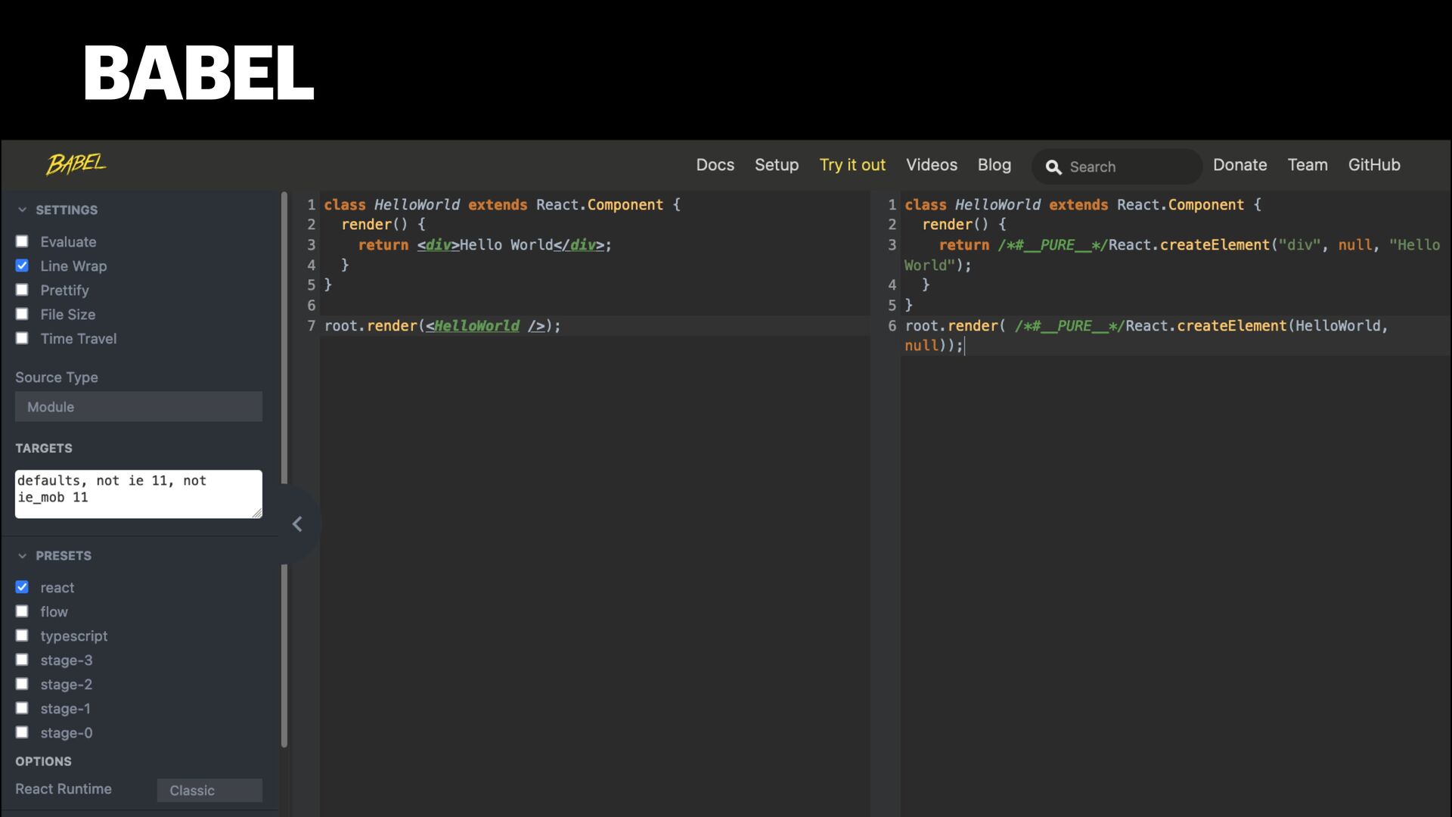Click in the TARGETS text area
Image resolution: width=1452 pixels, height=817 pixels.
point(138,494)
